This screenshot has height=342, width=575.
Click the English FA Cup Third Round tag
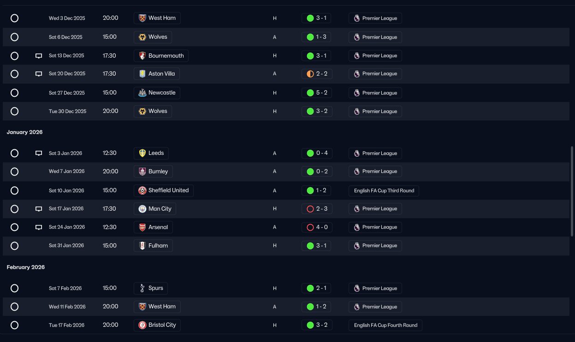click(384, 191)
